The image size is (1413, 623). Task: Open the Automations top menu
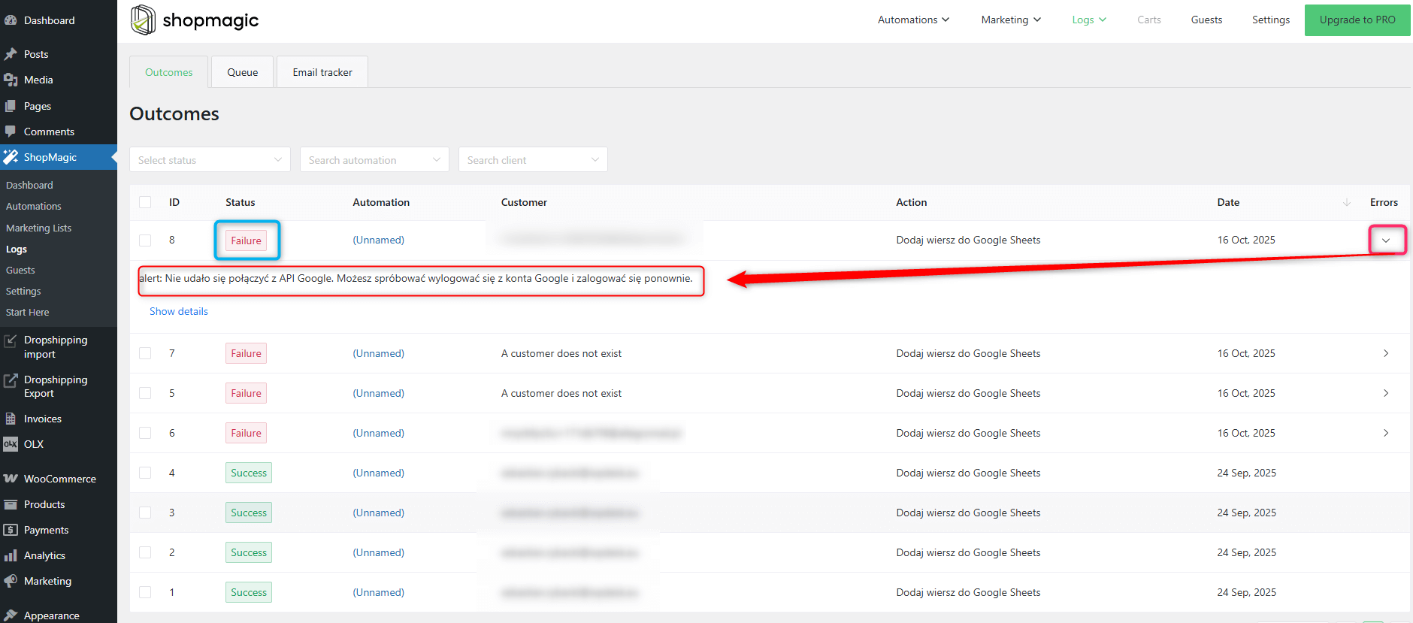click(912, 20)
